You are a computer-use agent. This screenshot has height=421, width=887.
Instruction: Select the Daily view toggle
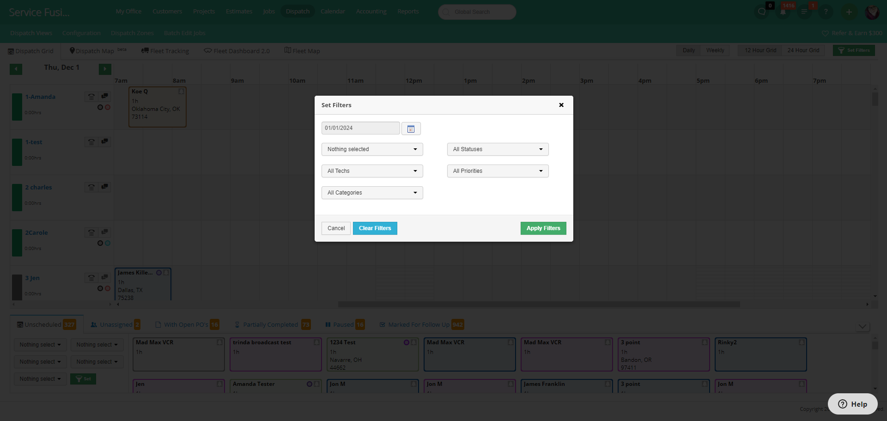click(688, 50)
